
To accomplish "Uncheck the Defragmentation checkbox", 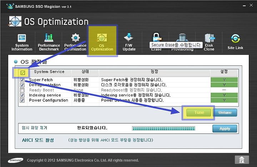I will point(22,85).
